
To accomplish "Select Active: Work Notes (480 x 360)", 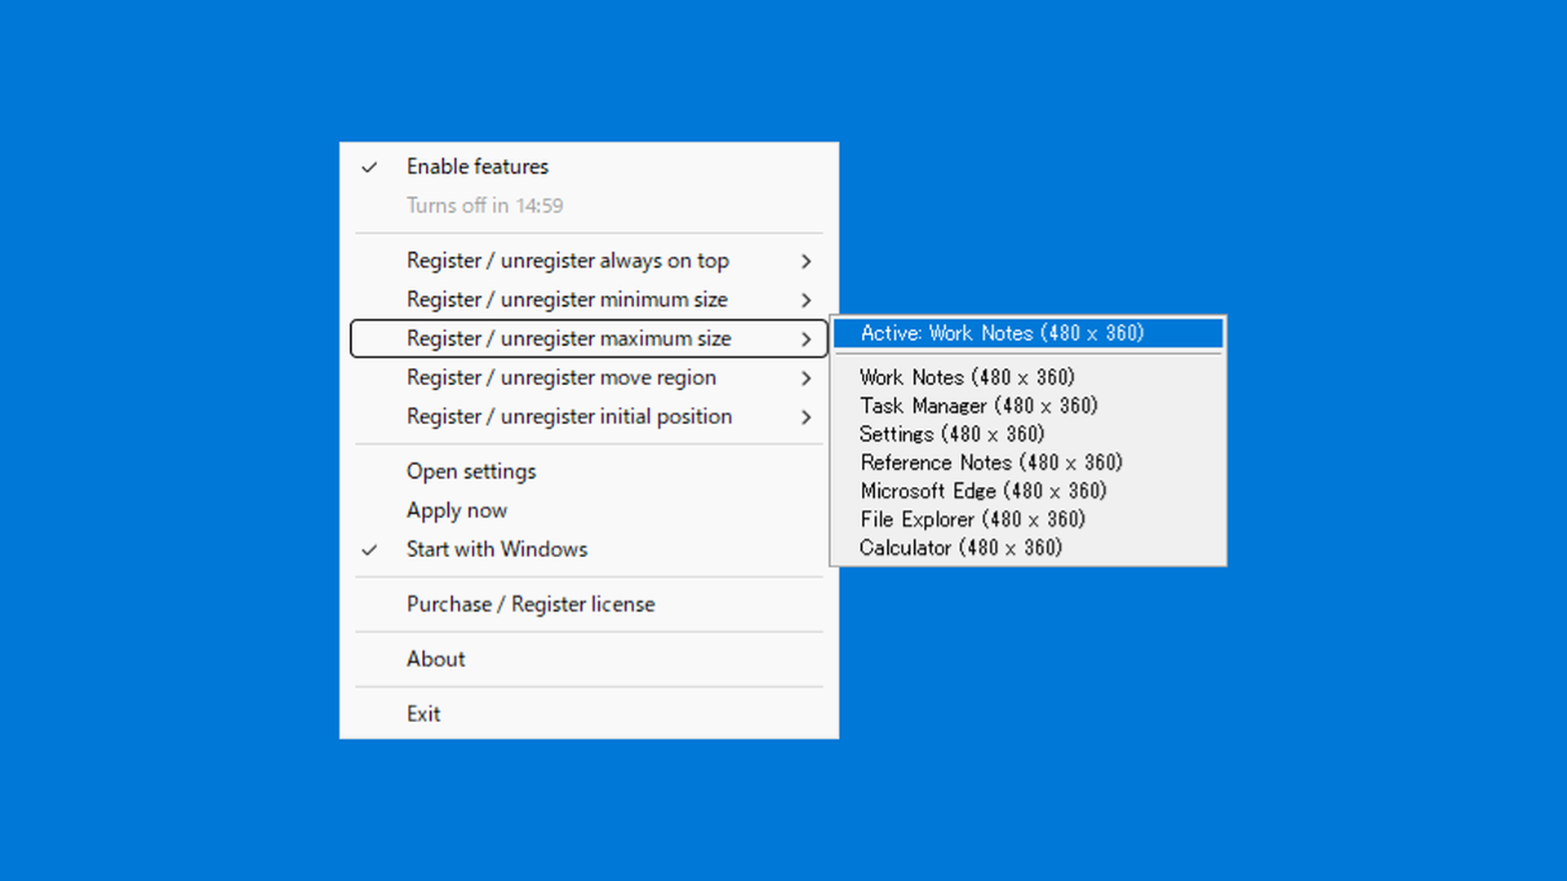I will click(x=1028, y=333).
